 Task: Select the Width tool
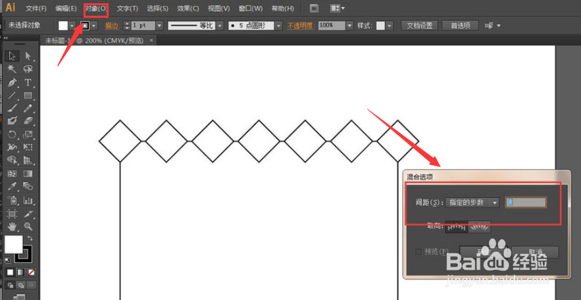(x=13, y=147)
